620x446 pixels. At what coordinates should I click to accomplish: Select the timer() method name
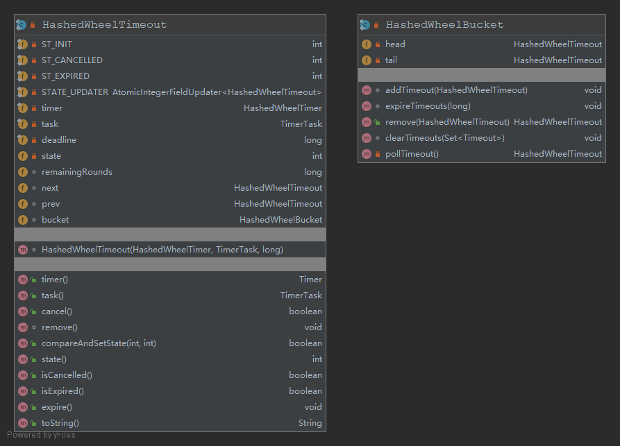[55, 280]
